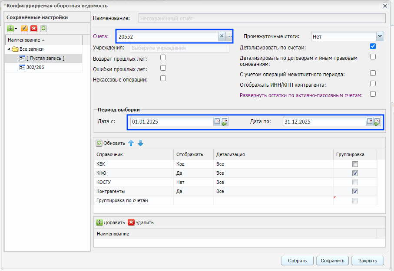Enable Детализировать по договорам checkbox
The height and width of the screenshot is (271, 394).
[x=373, y=57]
